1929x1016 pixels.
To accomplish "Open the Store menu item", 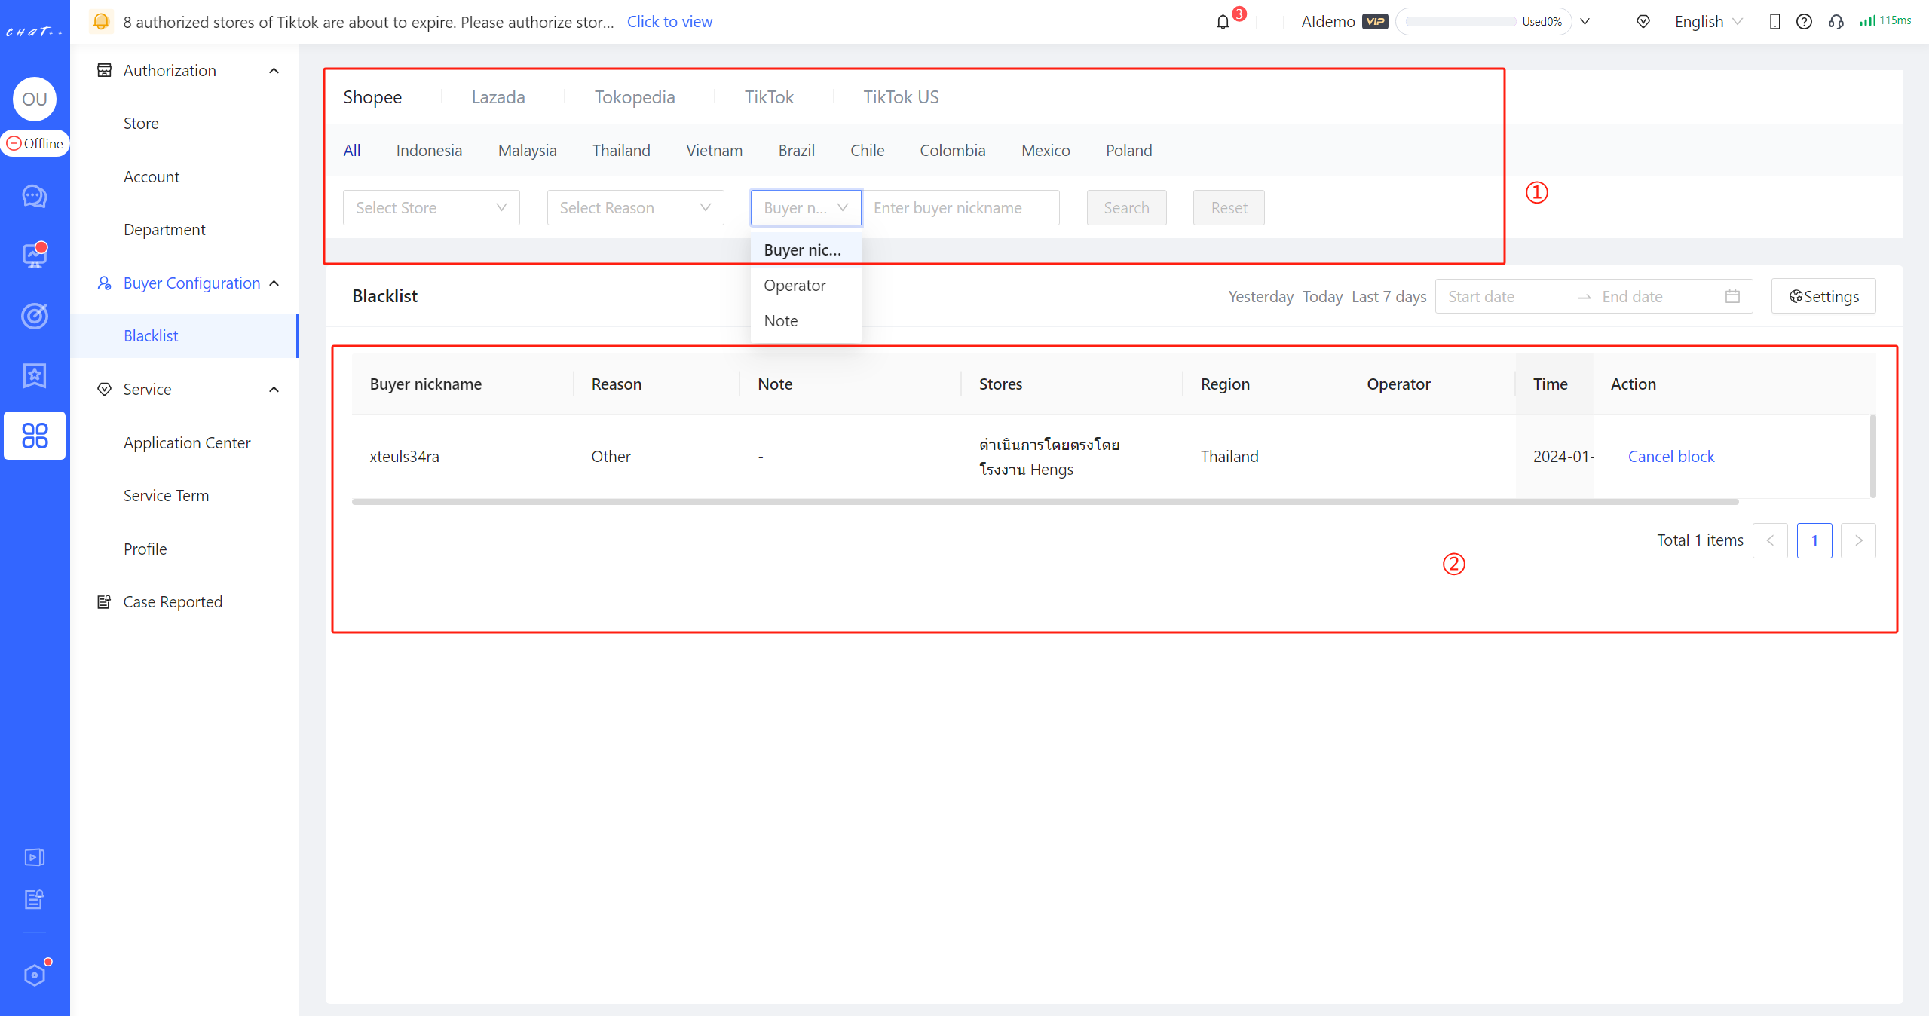I will 141,123.
